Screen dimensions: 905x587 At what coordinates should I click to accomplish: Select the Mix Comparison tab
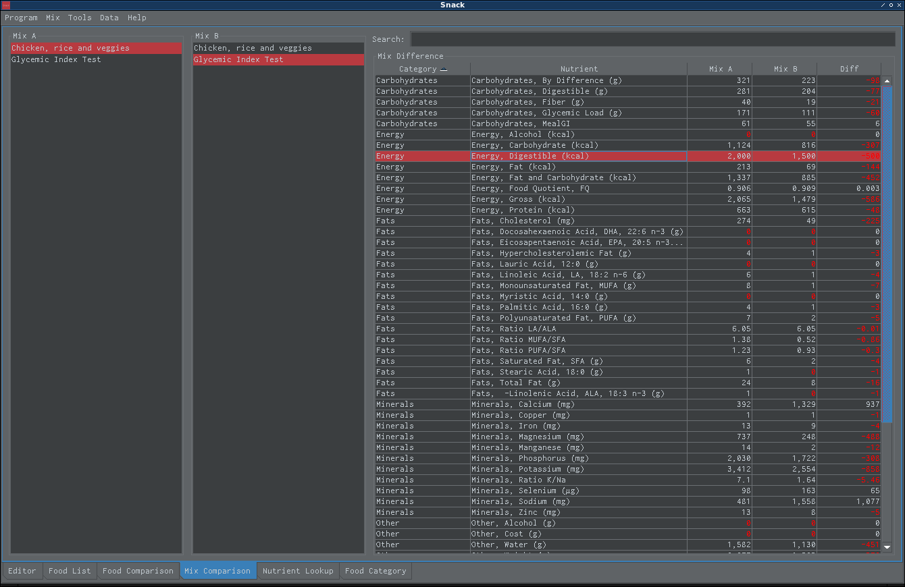pyautogui.click(x=217, y=571)
